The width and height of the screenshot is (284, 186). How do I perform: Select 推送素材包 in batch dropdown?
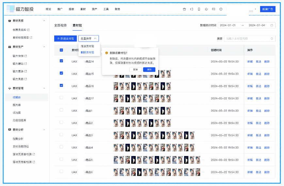click(87, 46)
